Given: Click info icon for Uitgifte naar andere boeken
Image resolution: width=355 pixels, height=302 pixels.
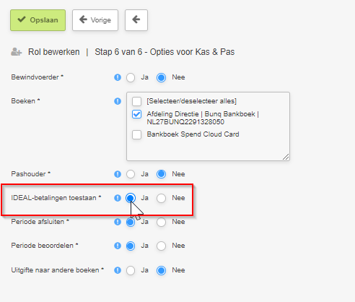Looking at the screenshot, I should coord(118,270).
